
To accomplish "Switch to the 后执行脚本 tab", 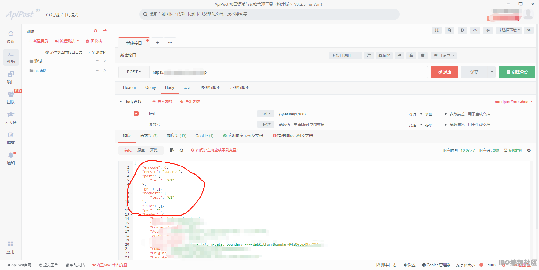I will (239, 88).
